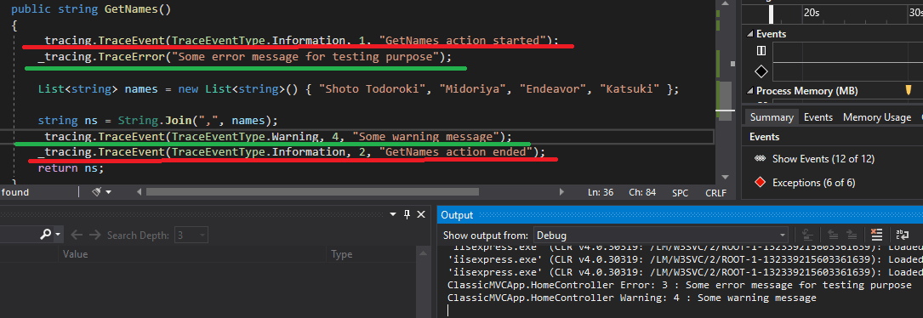The width and height of the screenshot is (923, 318).
Task: Click the go to previous message icon
Action: tap(833, 235)
